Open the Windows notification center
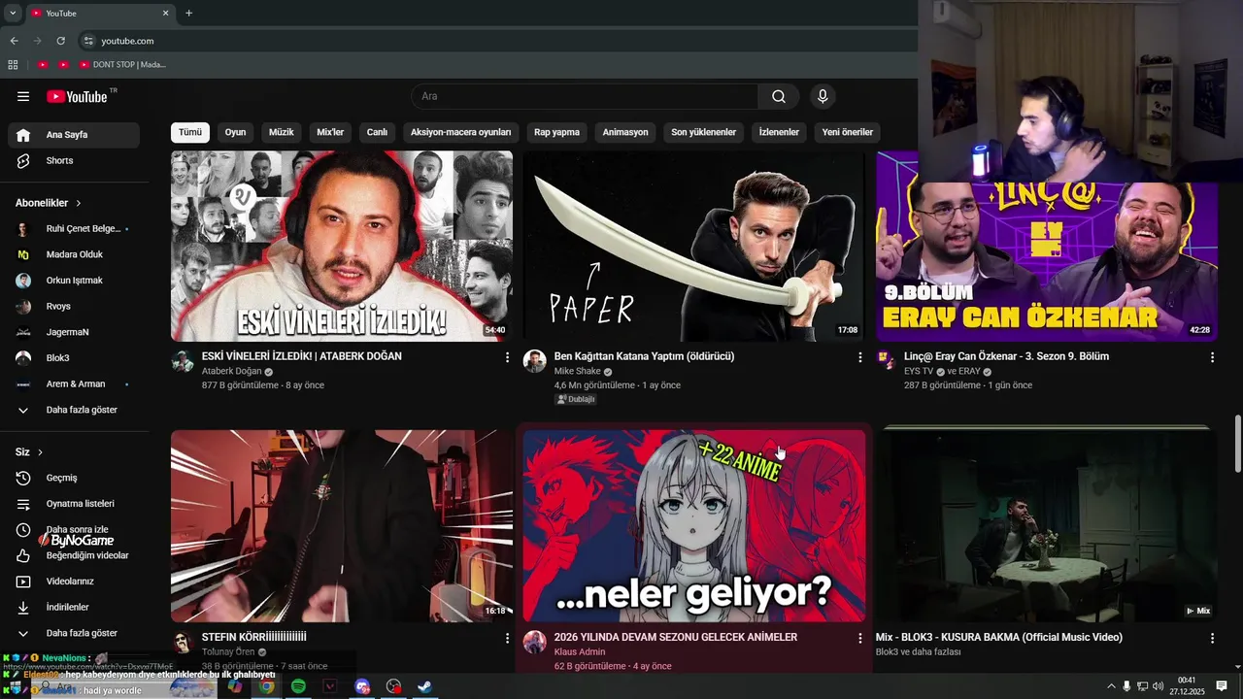This screenshot has width=1243, height=699. (1222, 686)
